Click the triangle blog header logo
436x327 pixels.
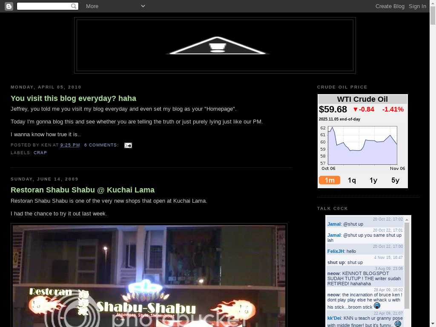(x=217, y=46)
